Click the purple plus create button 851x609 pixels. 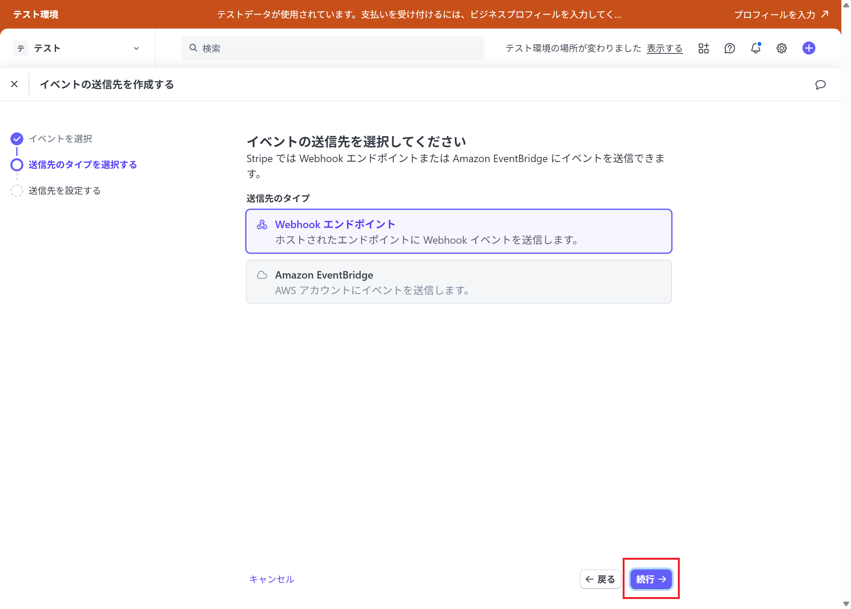click(x=808, y=48)
